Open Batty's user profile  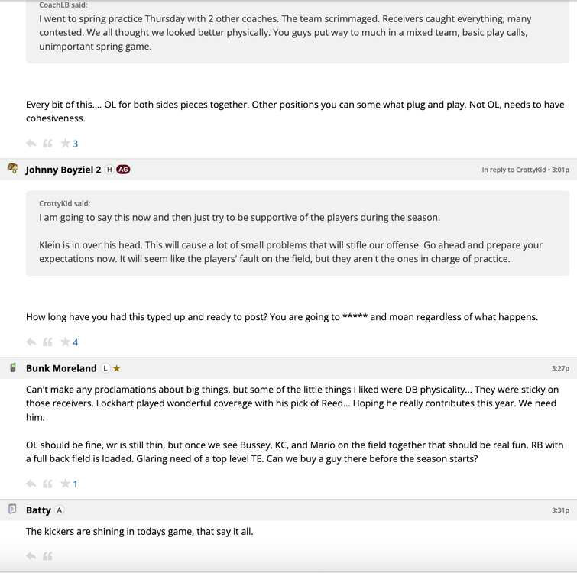pos(38,510)
